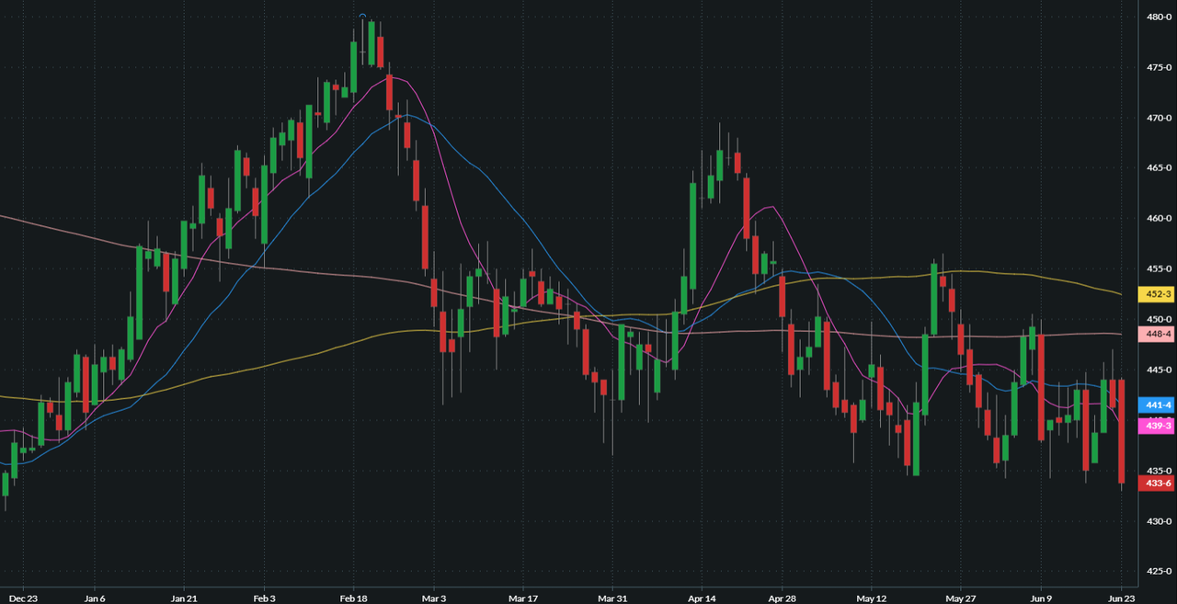Click the 435-0 price axis label
1177x604 pixels.
coord(1158,471)
